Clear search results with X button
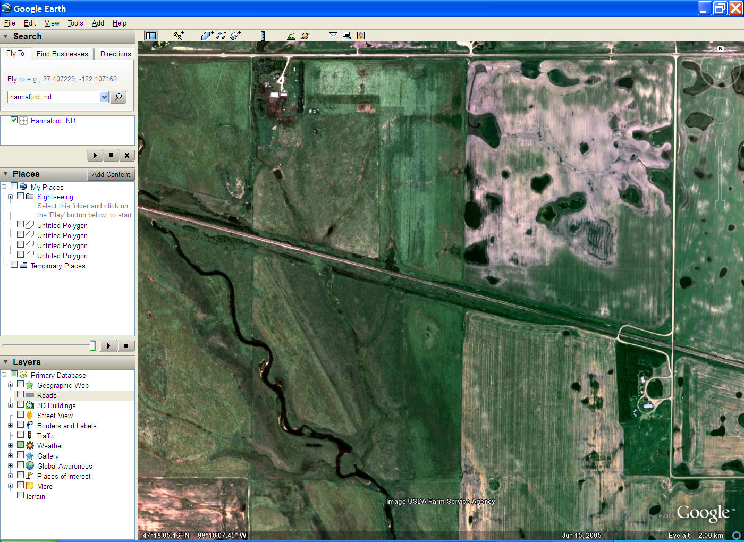This screenshot has height=542, width=744. pos(126,155)
